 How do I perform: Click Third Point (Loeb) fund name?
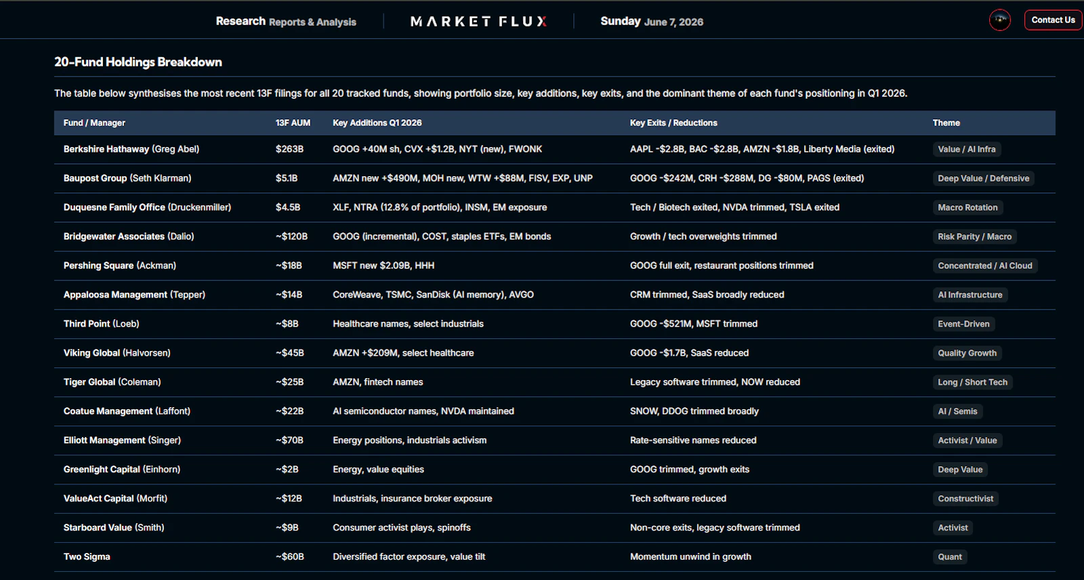[x=102, y=324]
